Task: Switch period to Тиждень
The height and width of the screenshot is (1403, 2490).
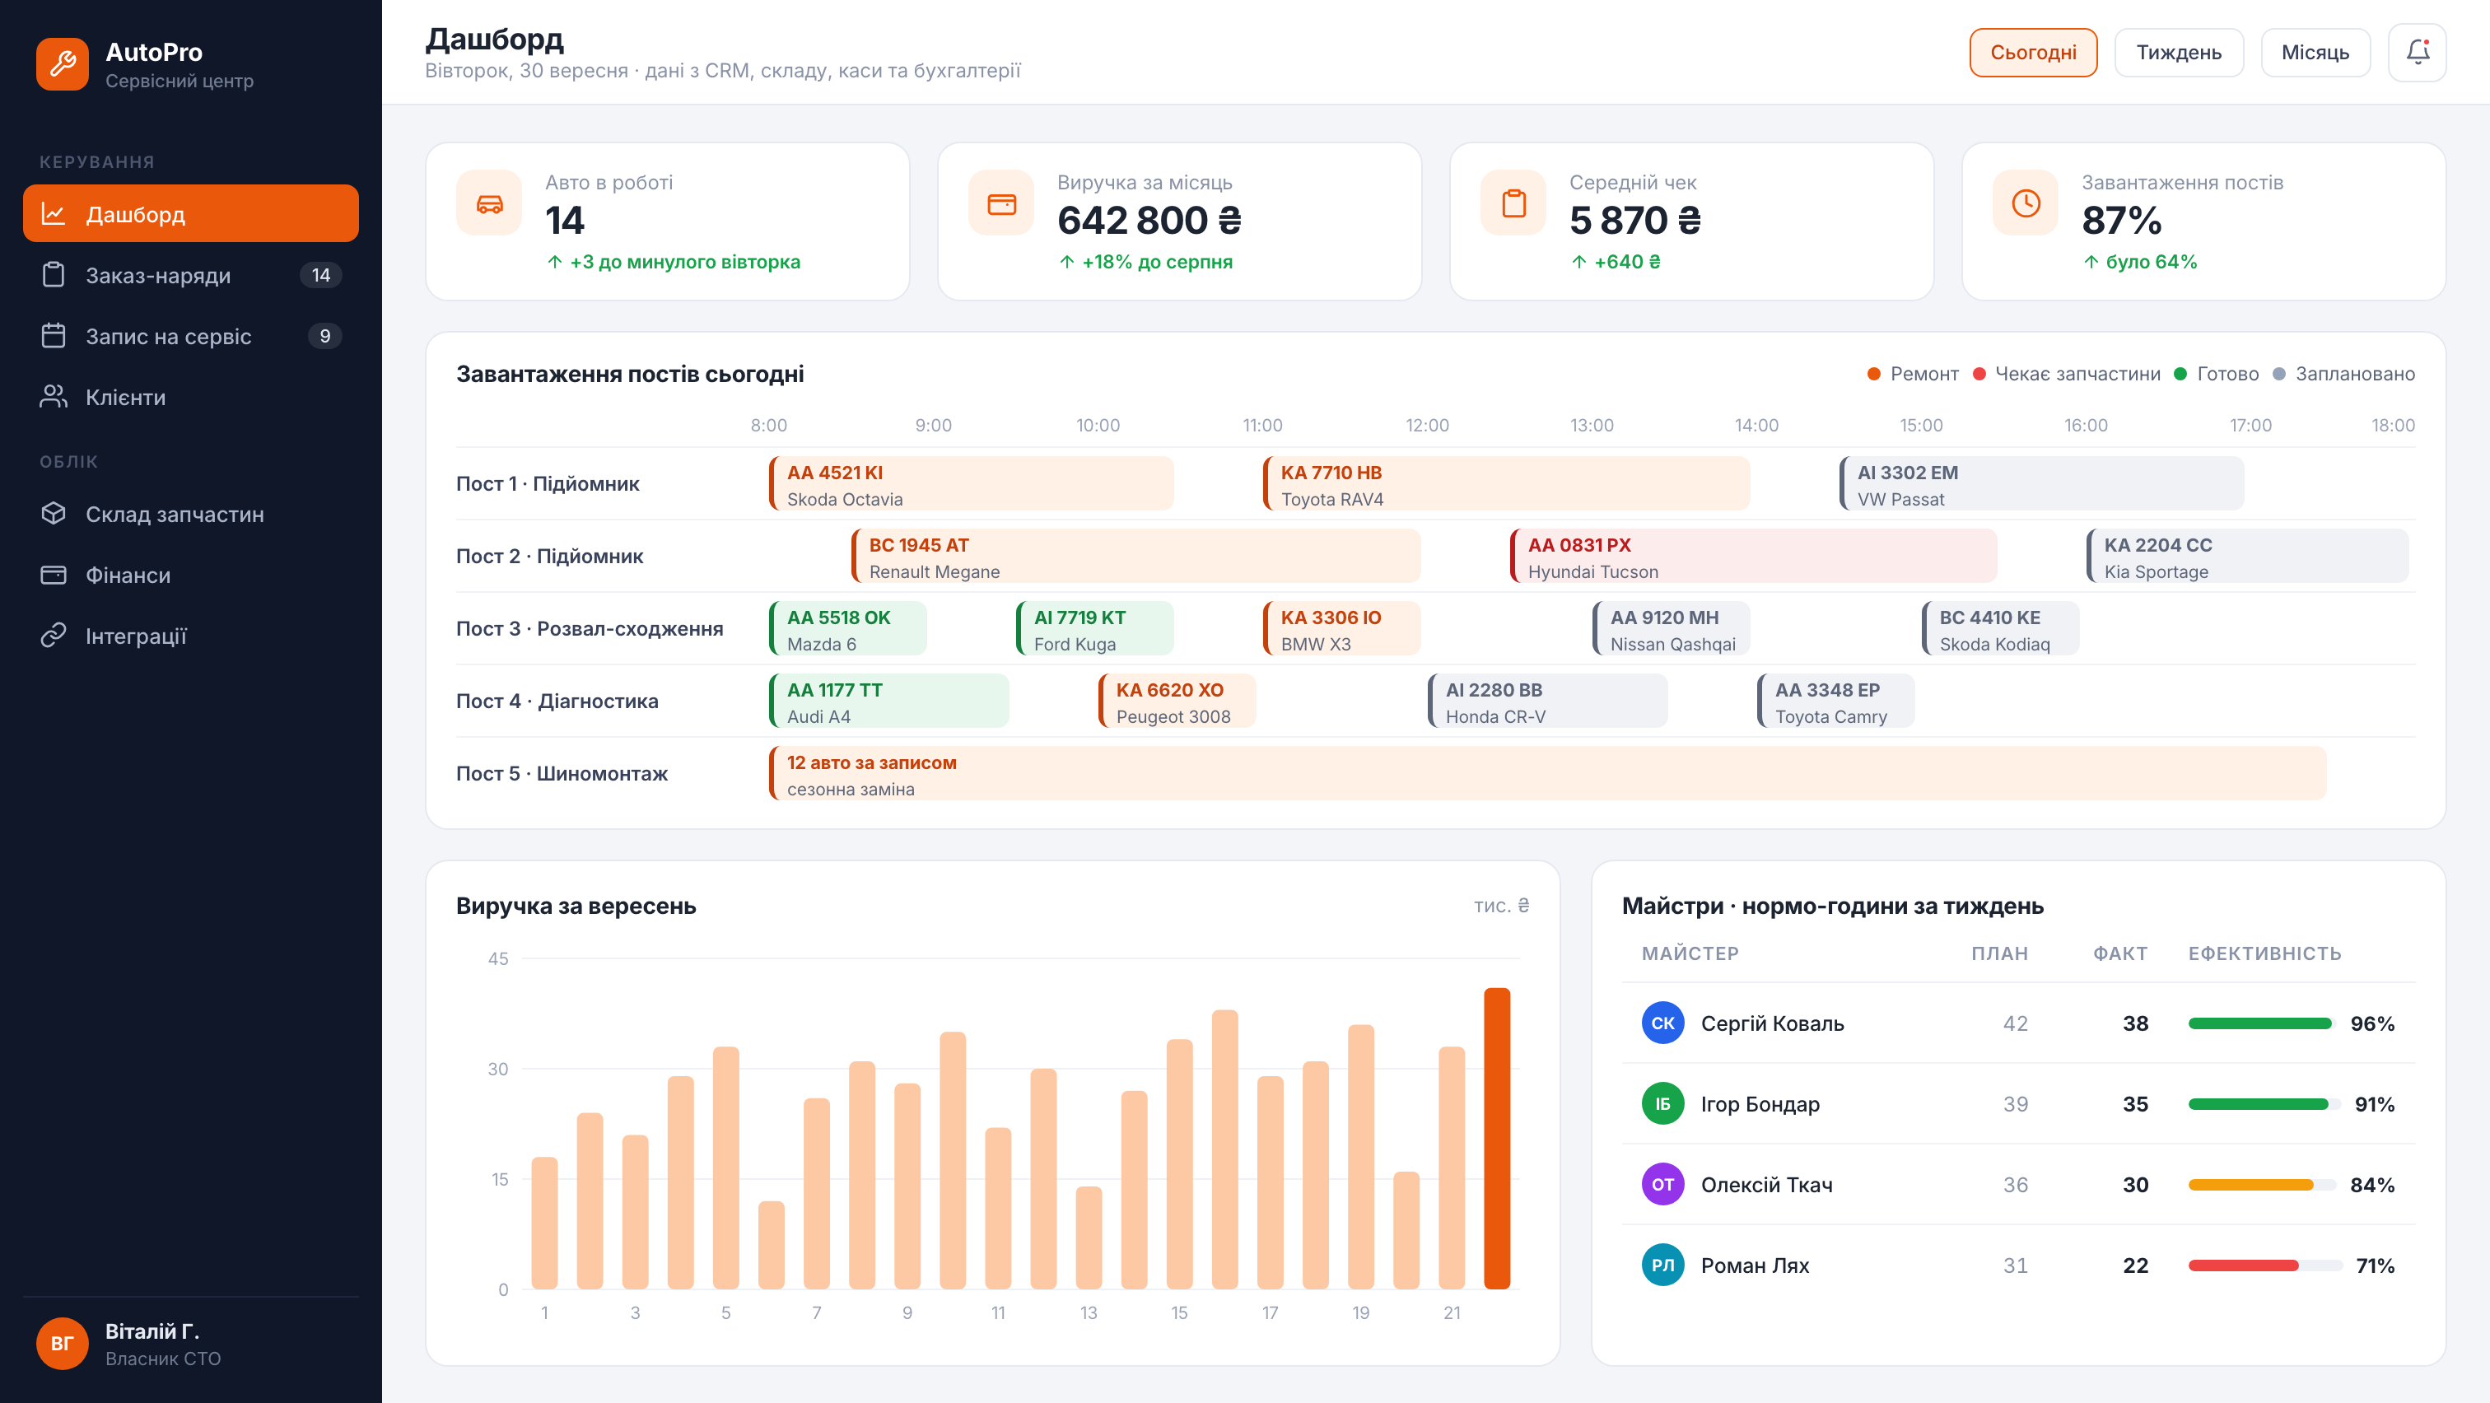Action: [x=2179, y=52]
